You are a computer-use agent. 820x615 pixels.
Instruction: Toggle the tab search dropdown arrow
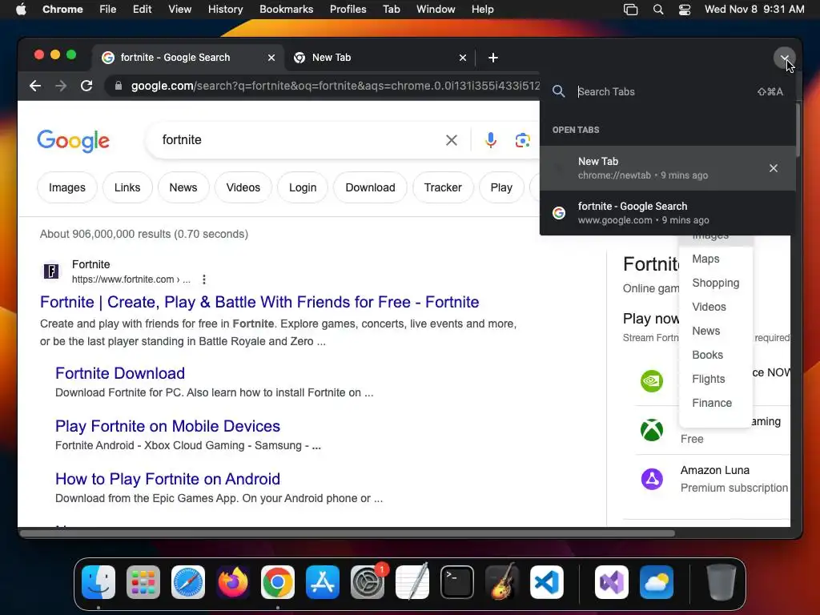click(785, 58)
